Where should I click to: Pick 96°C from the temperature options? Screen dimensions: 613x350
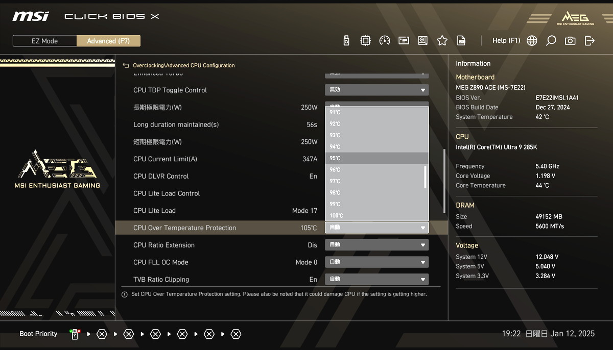click(x=376, y=170)
